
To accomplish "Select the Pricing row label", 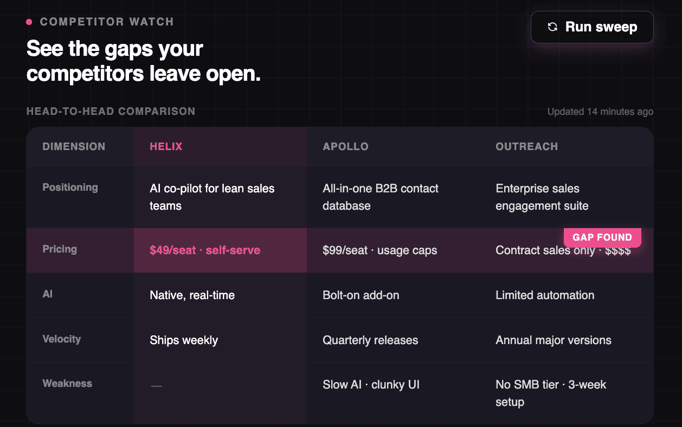I will pos(60,249).
